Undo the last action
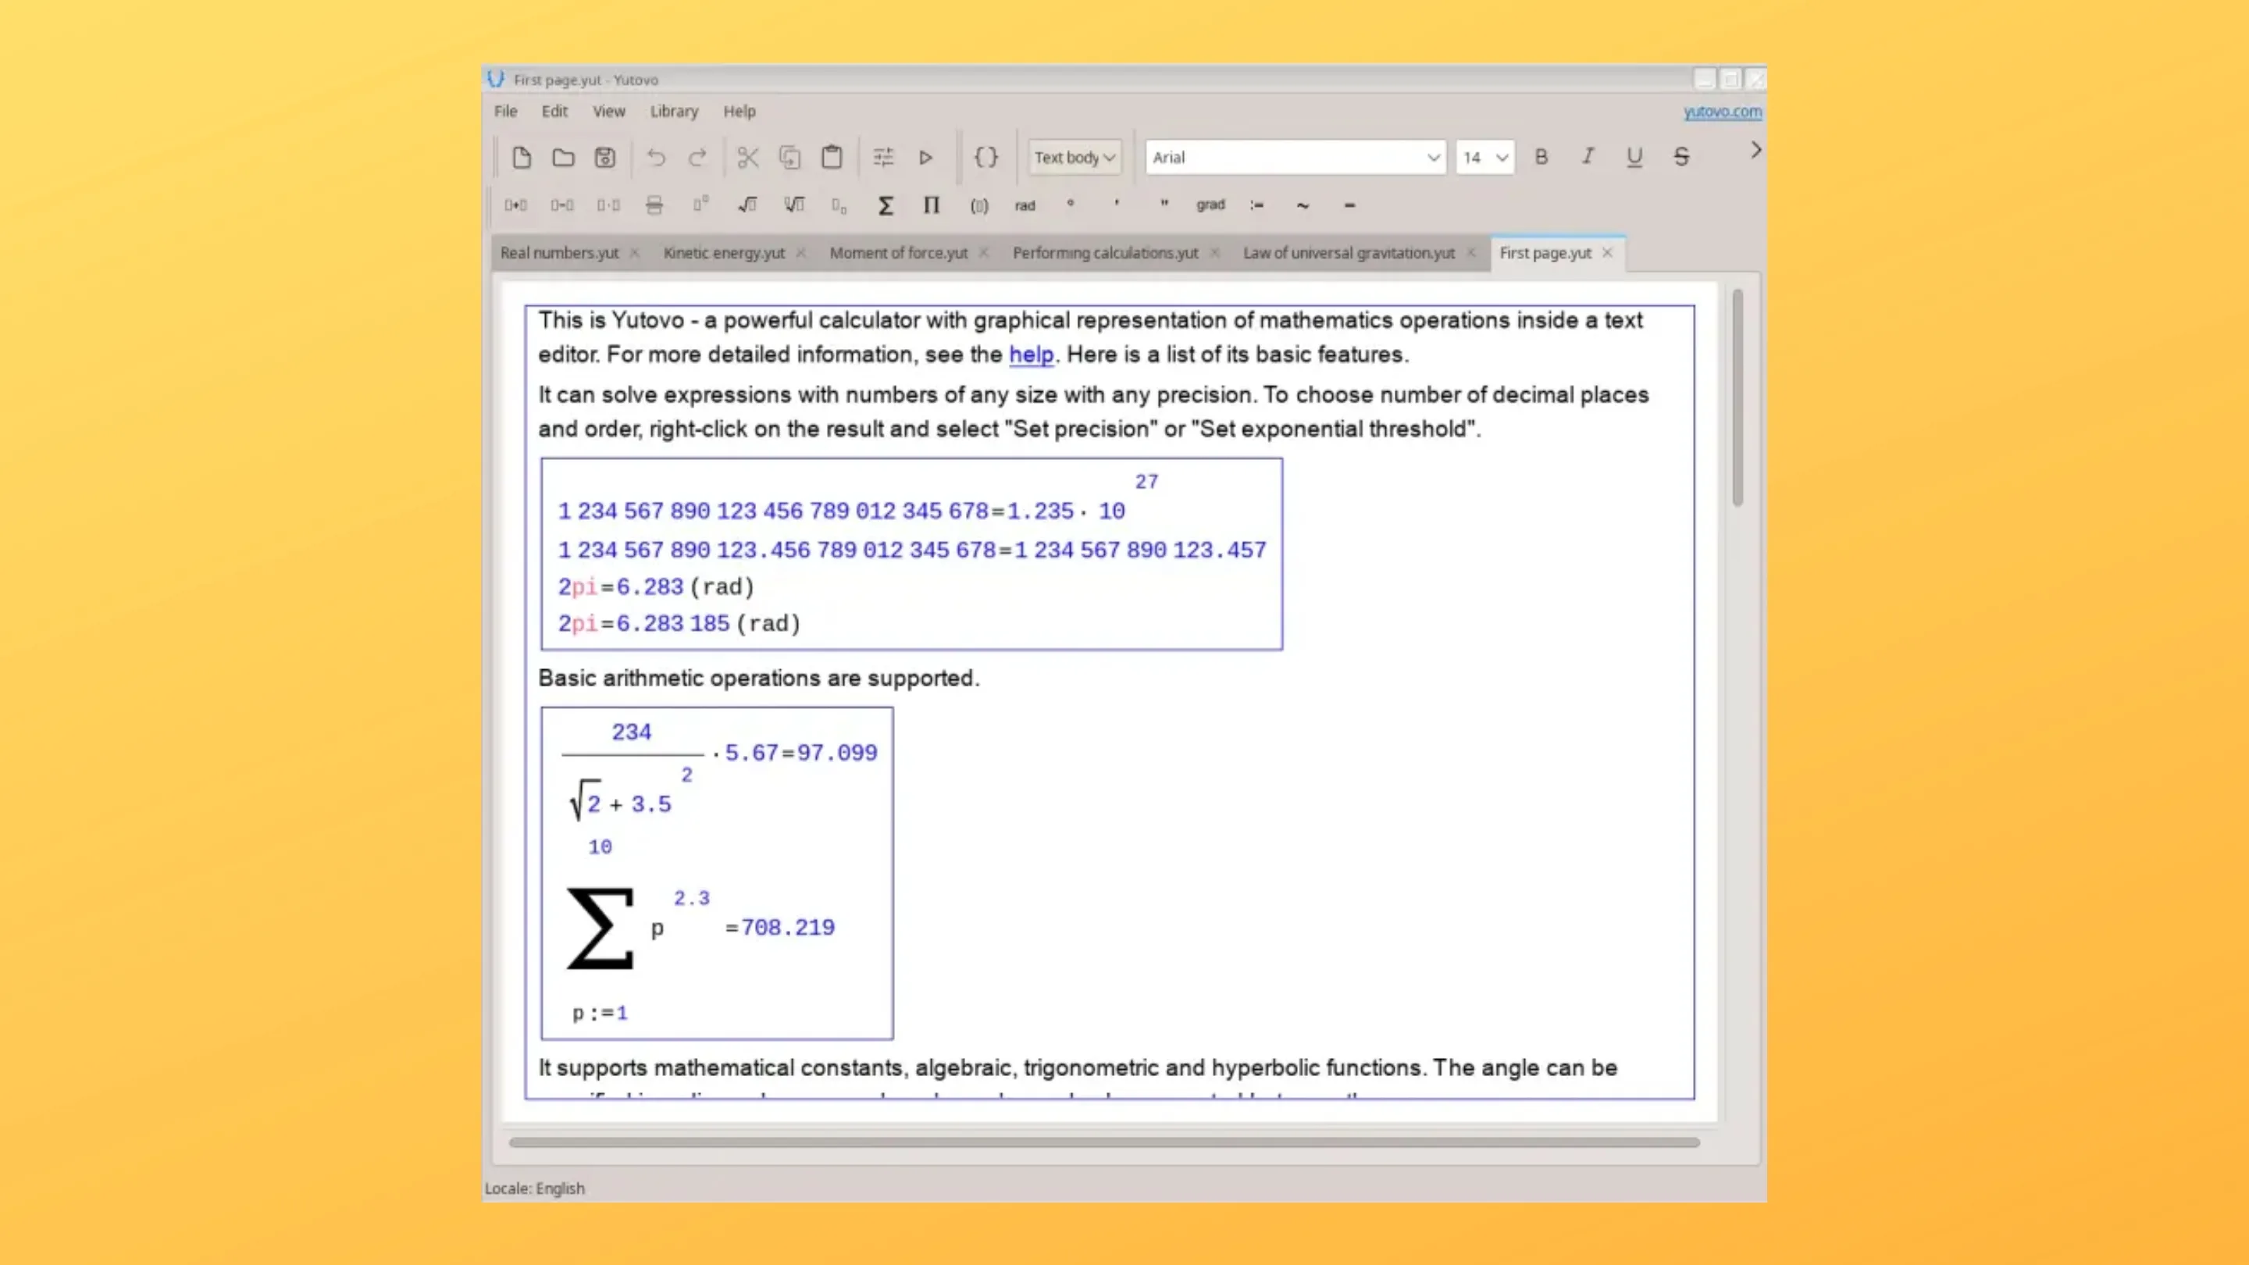This screenshot has width=2249, height=1265. tap(656, 157)
